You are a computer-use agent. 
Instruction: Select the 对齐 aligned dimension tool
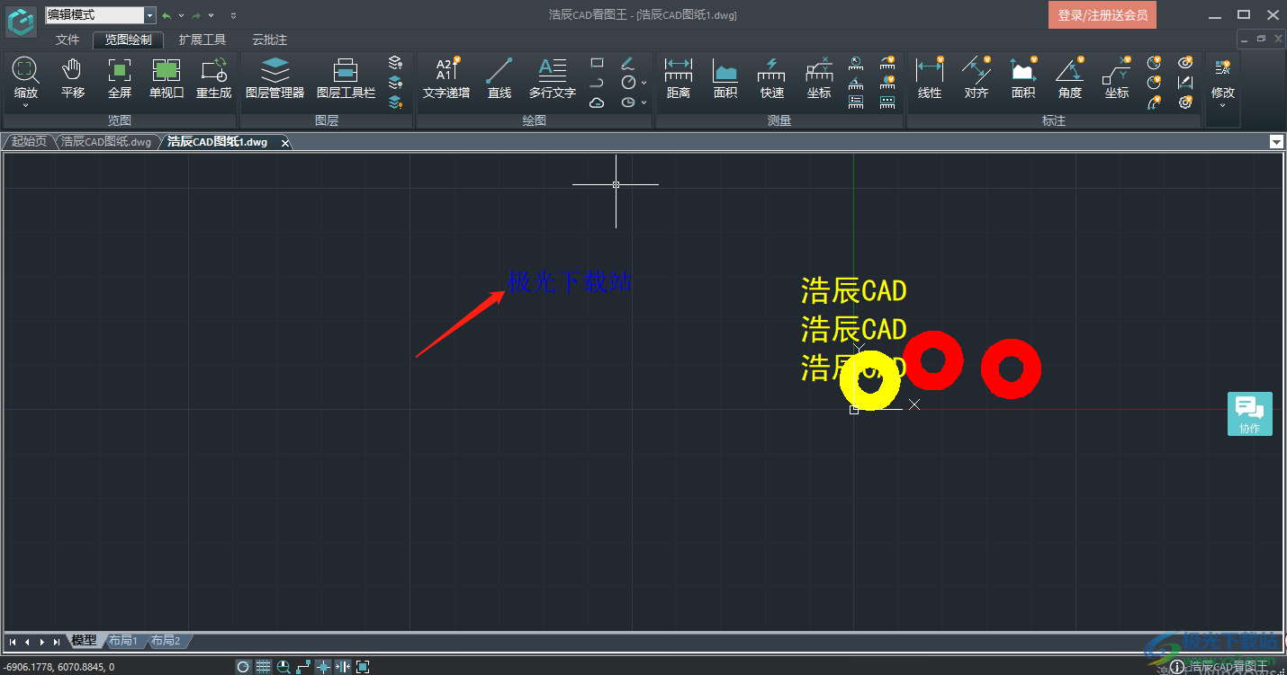tap(976, 78)
